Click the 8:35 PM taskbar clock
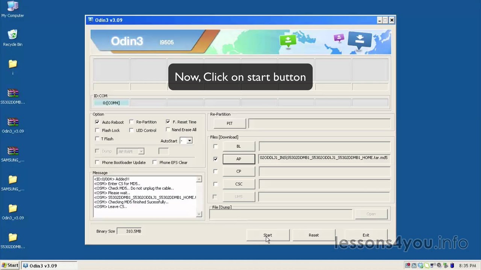 (467, 265)
